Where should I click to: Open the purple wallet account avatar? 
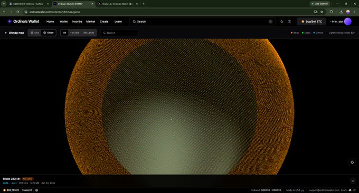(x=348, y=22)
